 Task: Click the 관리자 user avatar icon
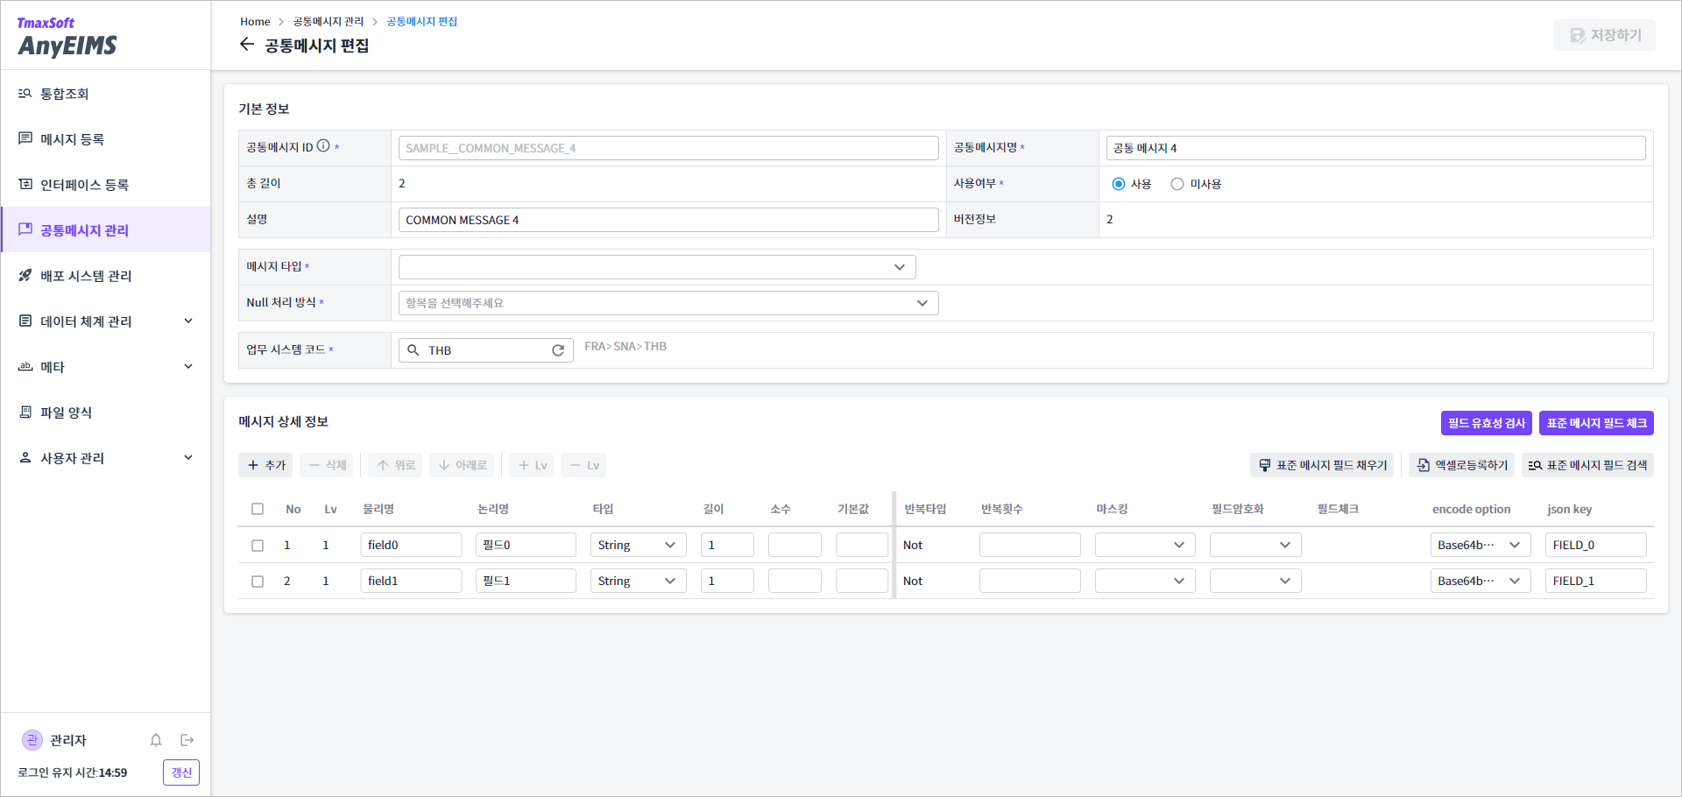[32, 740]
